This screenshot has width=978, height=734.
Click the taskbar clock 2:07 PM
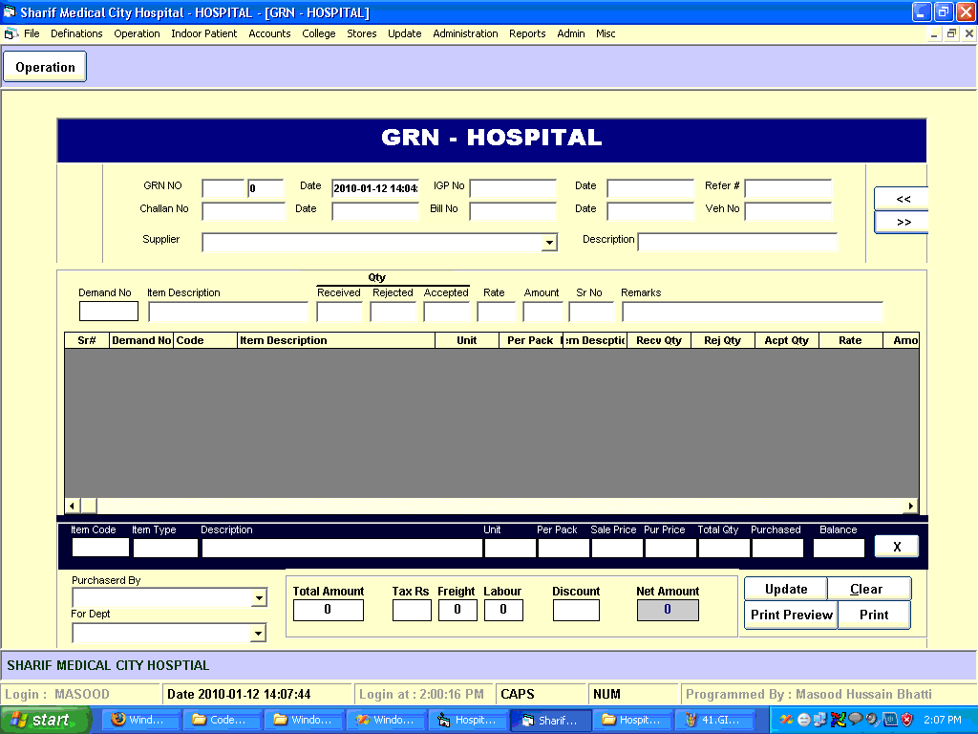[942, 720]
